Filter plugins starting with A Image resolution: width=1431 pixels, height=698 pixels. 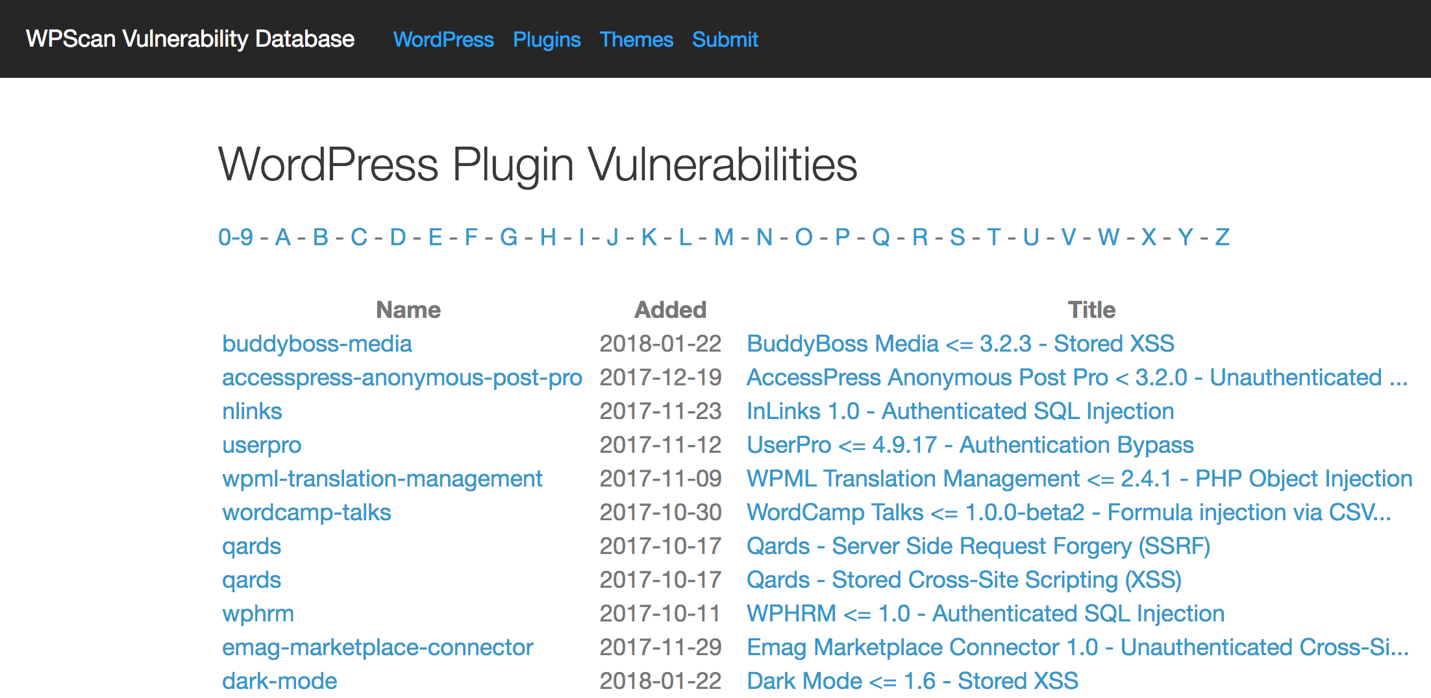click(282, 237)
